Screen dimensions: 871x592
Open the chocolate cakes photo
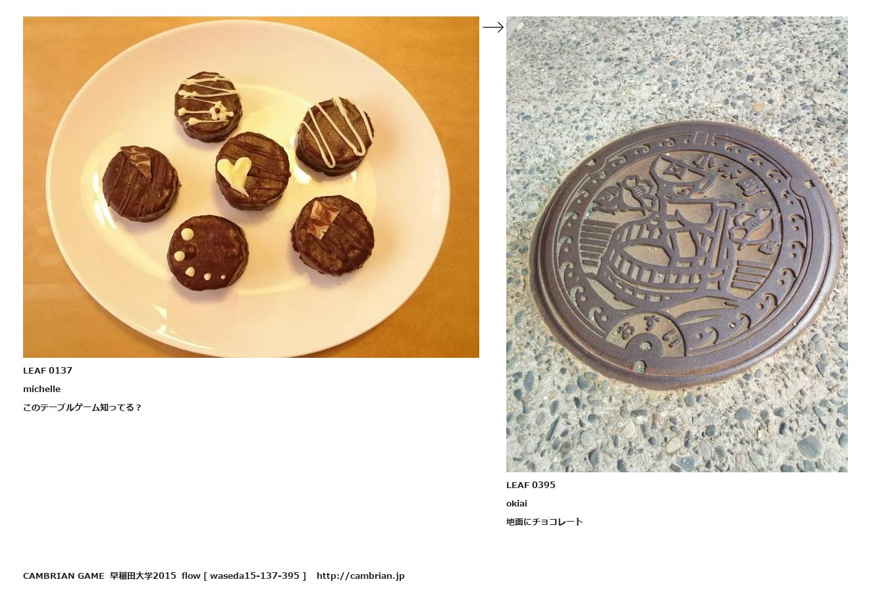pyautogui.click(x=251, y=187)
